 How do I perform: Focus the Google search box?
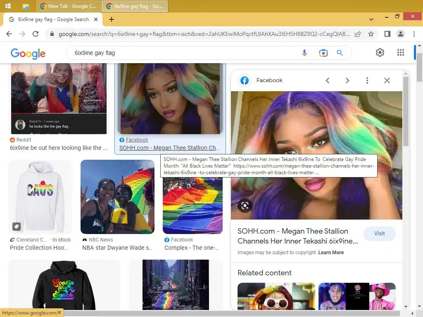(x=186, y=53)
